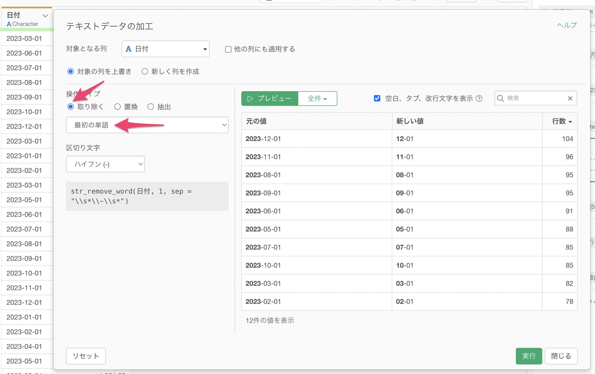Choose 置換 operation type
Screen dimensions: 595x374
click(x=117, y=107)
